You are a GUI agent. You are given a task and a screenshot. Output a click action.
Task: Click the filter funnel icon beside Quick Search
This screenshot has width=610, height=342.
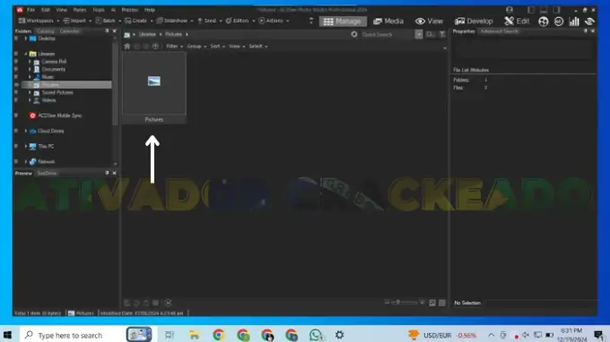(x=442, y=34)
